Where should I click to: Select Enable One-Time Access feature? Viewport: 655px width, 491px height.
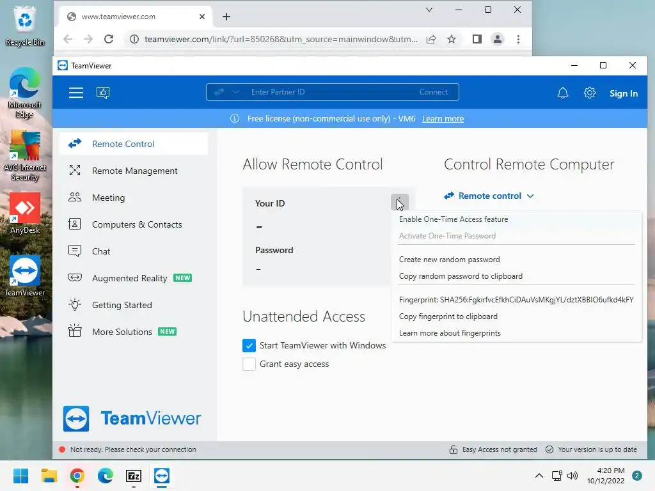(454, 219)
